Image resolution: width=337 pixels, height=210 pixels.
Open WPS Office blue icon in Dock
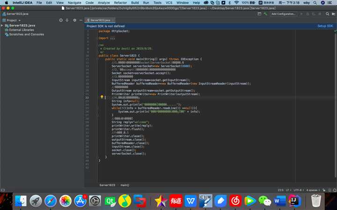[x=190, y=201]
